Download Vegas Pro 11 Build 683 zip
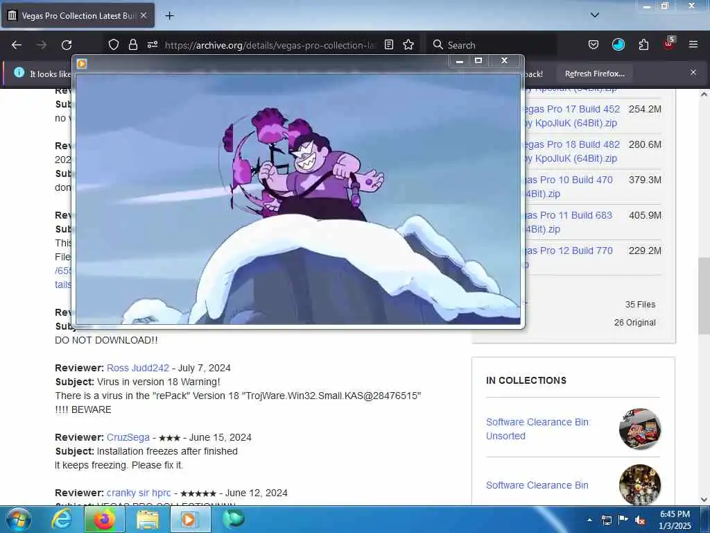This screenshot has height=533, width=710. (567, 222)
